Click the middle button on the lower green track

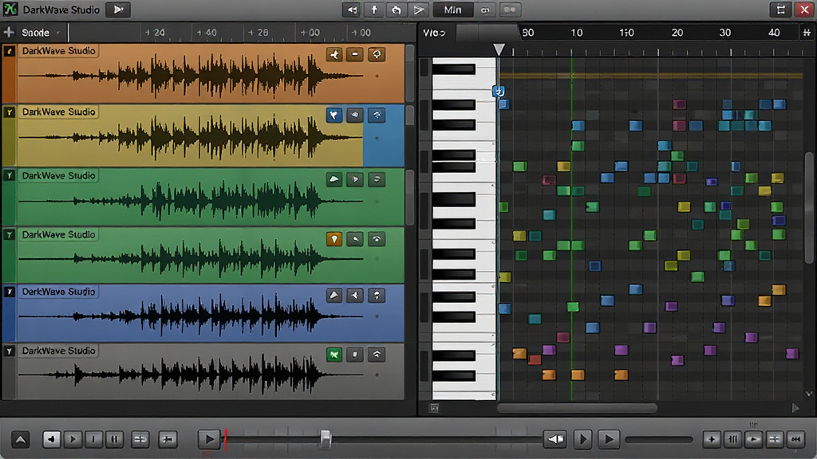click(355, 239)
